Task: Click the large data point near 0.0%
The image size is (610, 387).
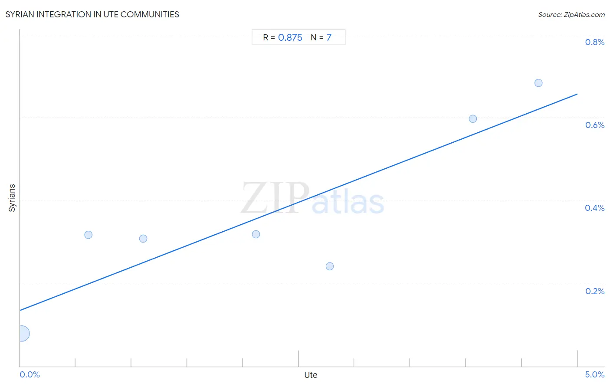Action: click(x=22, y=334)
